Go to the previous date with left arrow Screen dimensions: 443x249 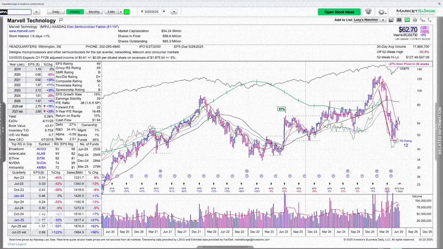(x=142, y=12)
